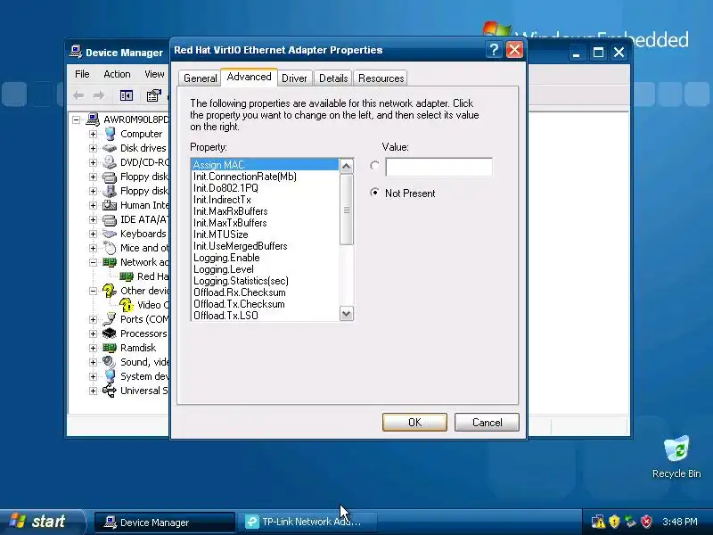Viewport: 713px width, 535px height.
Task: Click the Computer device category icon
Action: coord(110,134)
